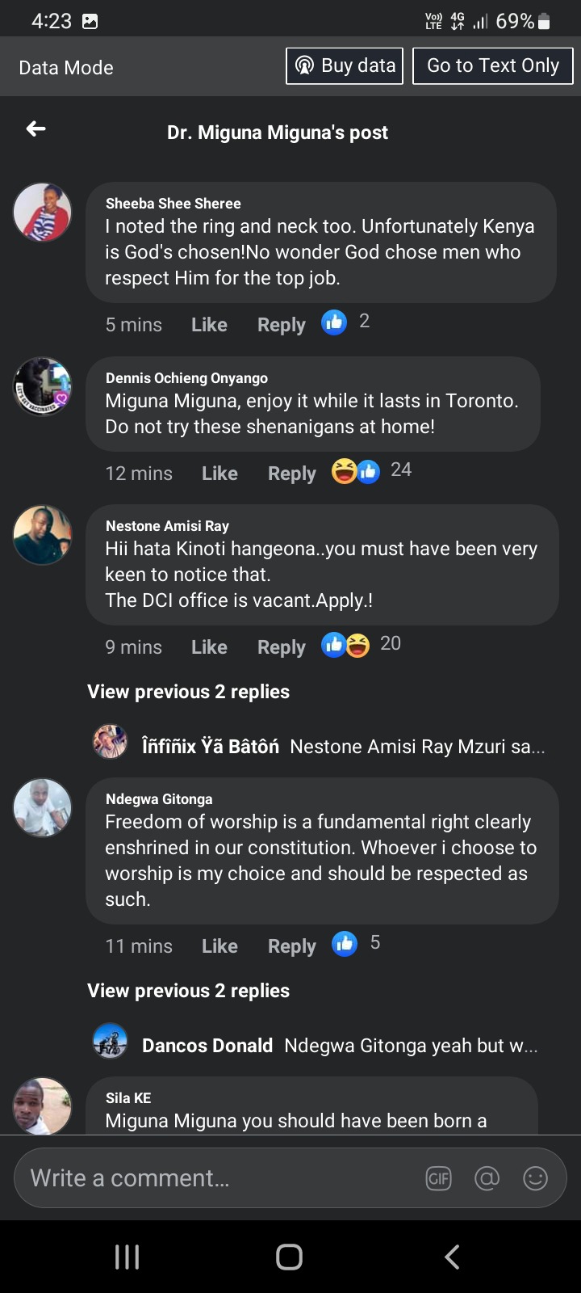This screenshot has height=1293, width=581.
Task: Tap the Write a comment field
Action: coord(218,1178)
